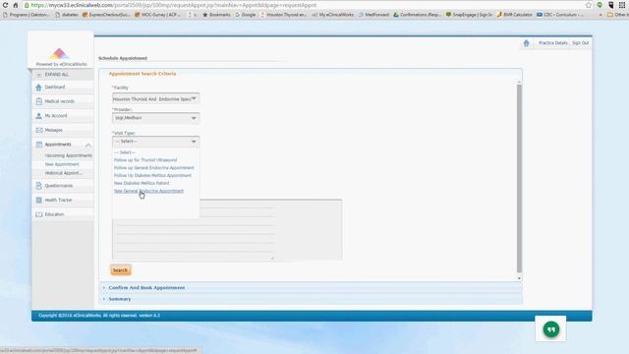This screenshot has height=354, width=629.
Task: Collapse the Appointments sidebar section chevron
Action: click(88, 145)
